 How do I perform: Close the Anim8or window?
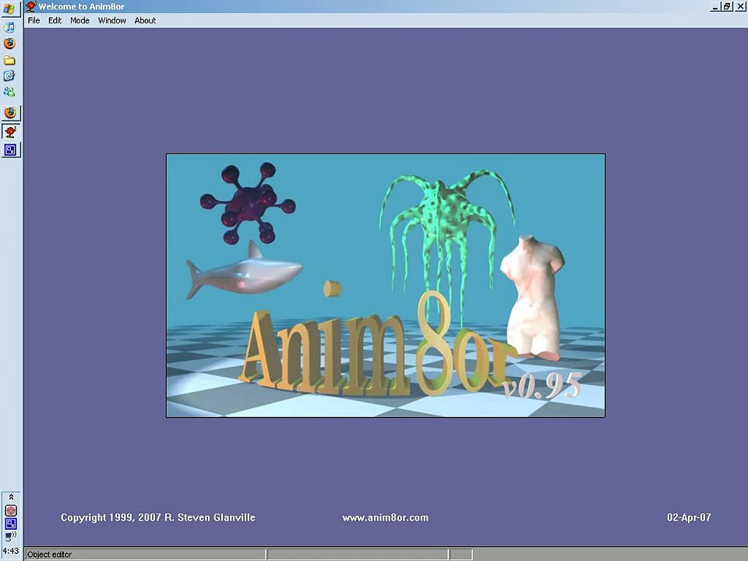point(741,6)
